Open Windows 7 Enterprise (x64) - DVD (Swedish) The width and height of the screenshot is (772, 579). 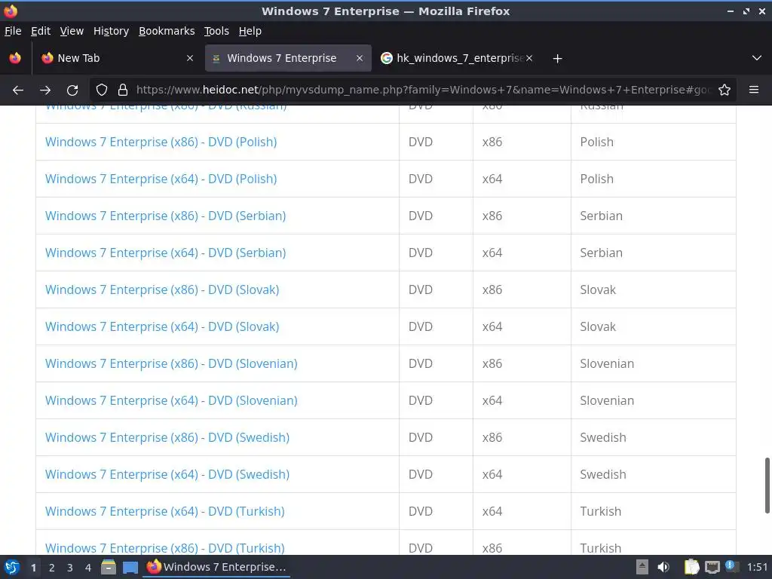(x=167, y=474)
